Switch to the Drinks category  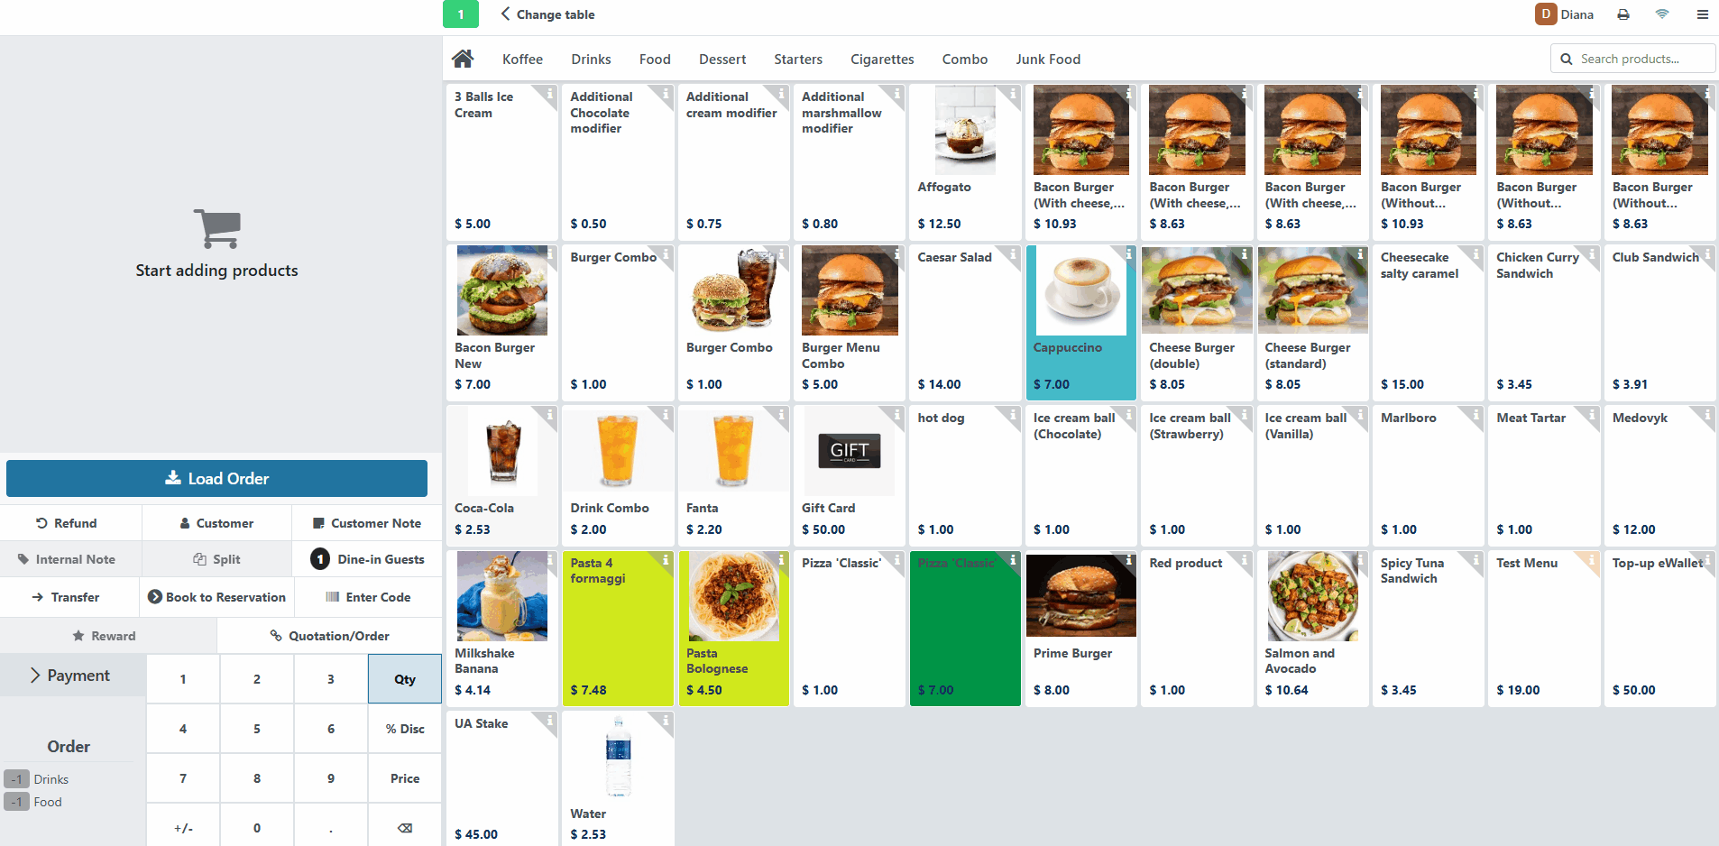[x=591, y=60]
